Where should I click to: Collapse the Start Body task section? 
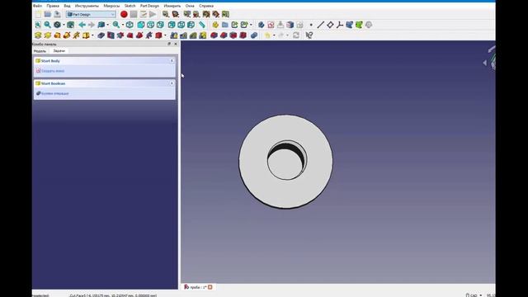172,60
